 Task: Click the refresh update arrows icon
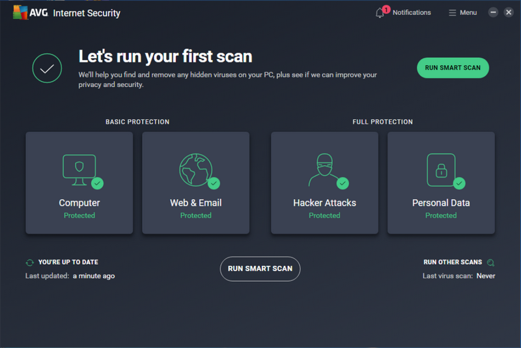(x=29, y=263)
